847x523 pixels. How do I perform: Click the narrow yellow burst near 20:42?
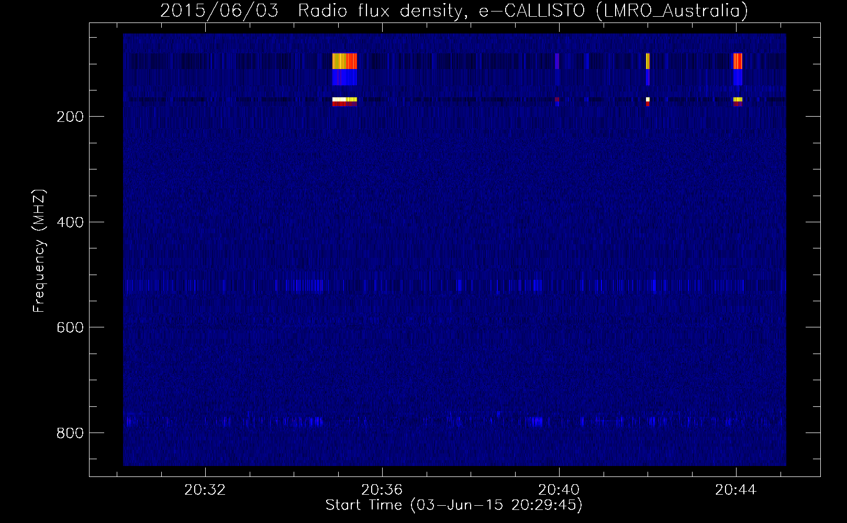coord(648,61)
